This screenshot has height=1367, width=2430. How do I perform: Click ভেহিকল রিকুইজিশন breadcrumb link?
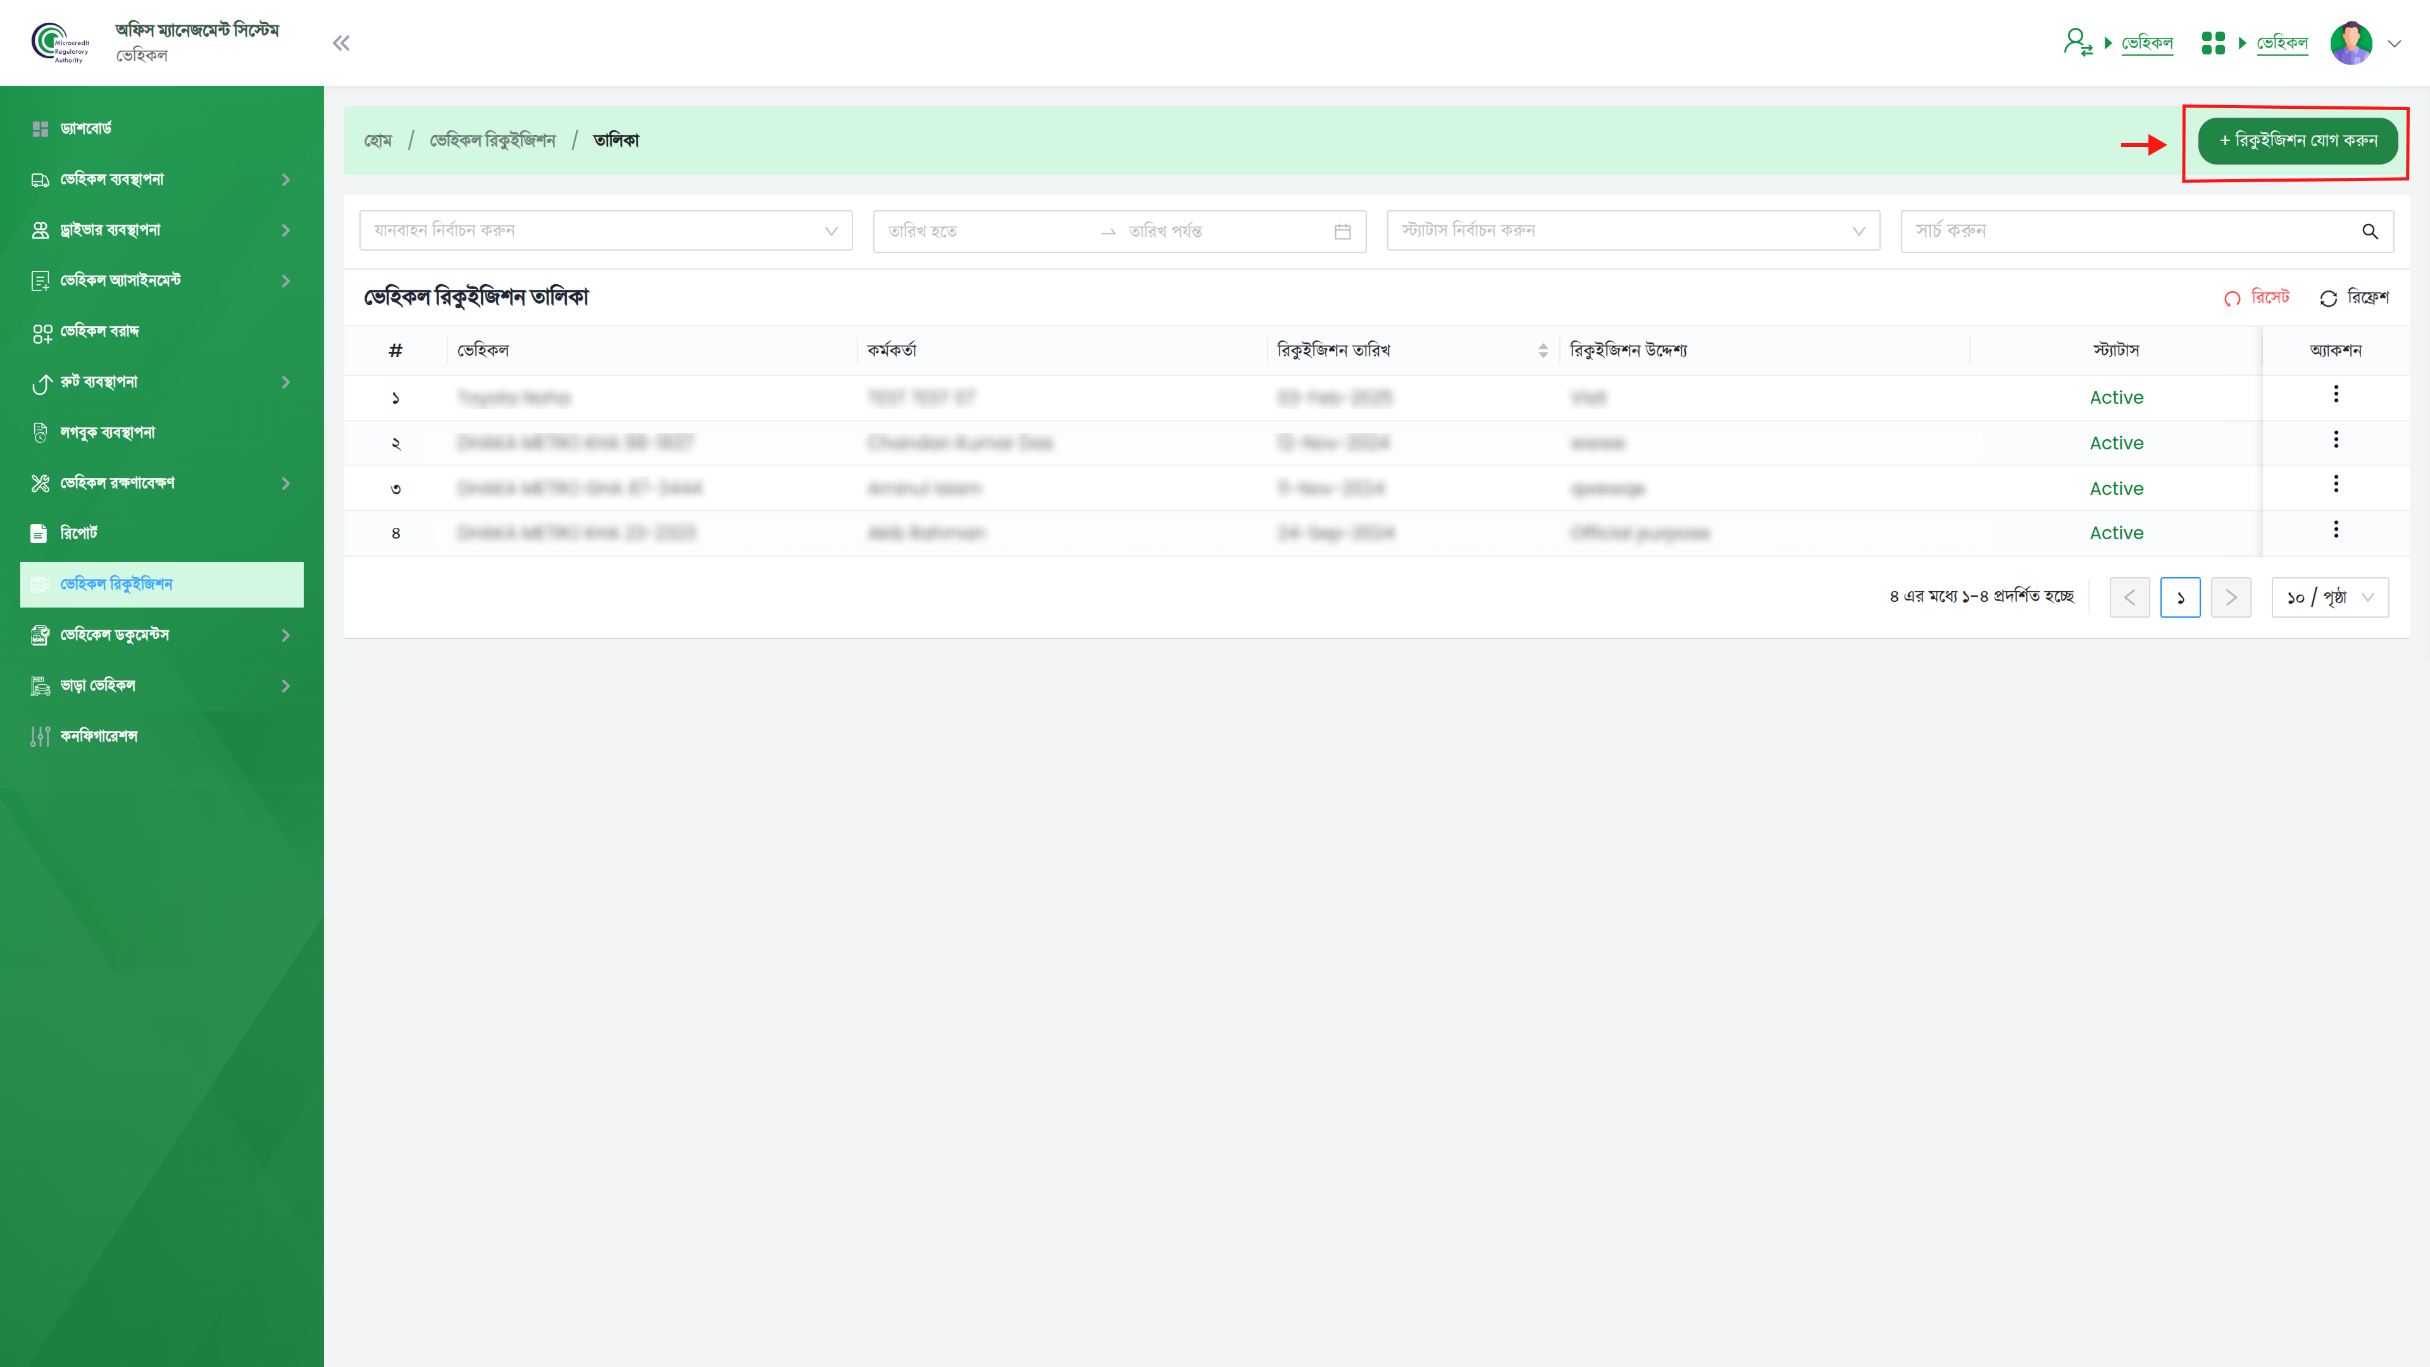[492, 140]
